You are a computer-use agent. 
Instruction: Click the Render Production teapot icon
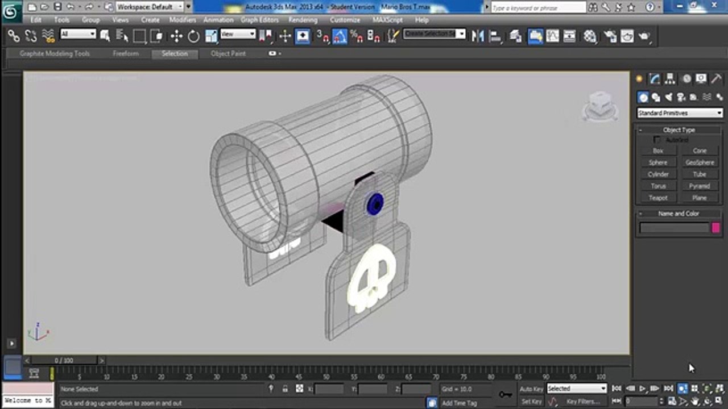pos(644,36)
